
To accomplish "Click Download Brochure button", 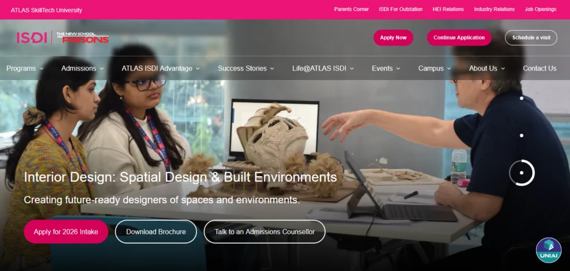I will coord(156,232).
